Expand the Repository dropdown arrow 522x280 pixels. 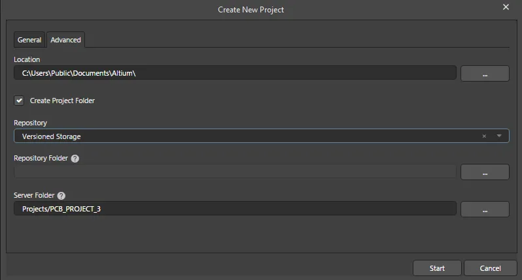(x=499, y=136)
